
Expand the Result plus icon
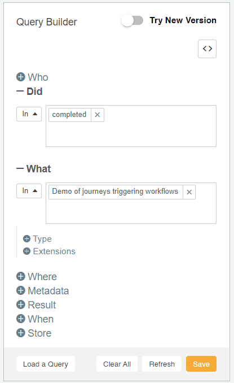coord(21,304)
